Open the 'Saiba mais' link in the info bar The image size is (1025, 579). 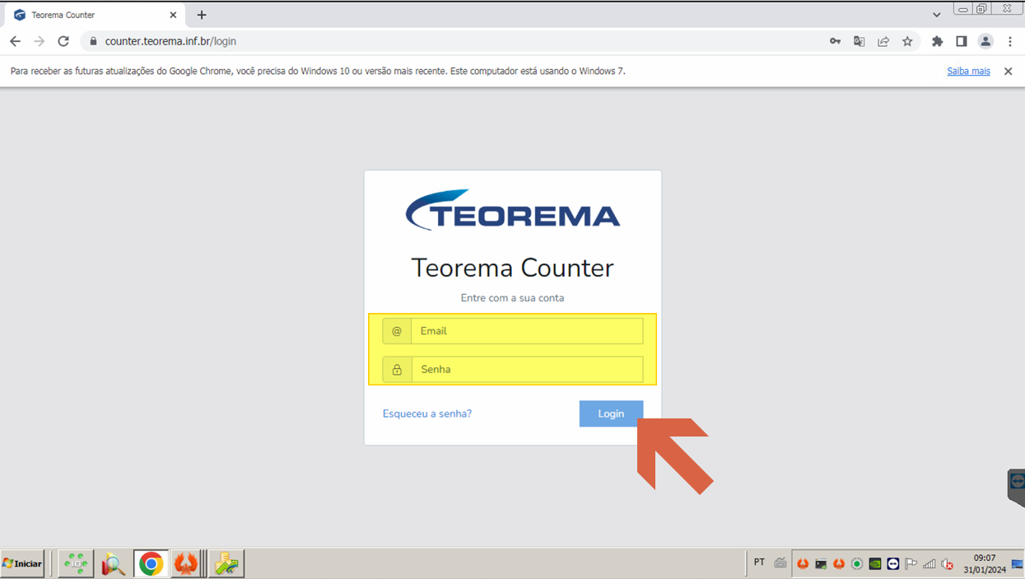pos(968,71)
